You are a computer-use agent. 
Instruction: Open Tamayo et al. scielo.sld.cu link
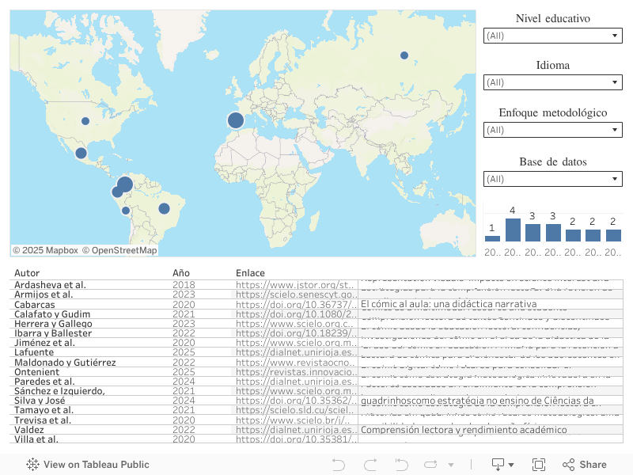point(296,410)
